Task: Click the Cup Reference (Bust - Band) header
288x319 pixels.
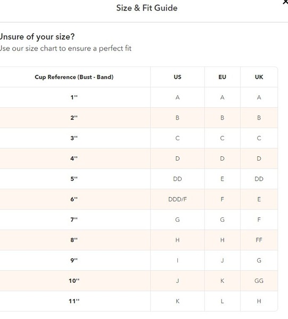Action: click(74, 77)
